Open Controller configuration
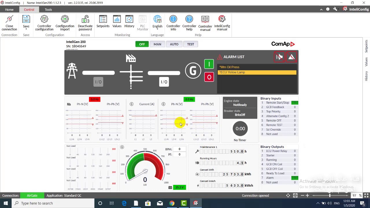Viewport: 370px width, 208px height. tap(44, 23)
